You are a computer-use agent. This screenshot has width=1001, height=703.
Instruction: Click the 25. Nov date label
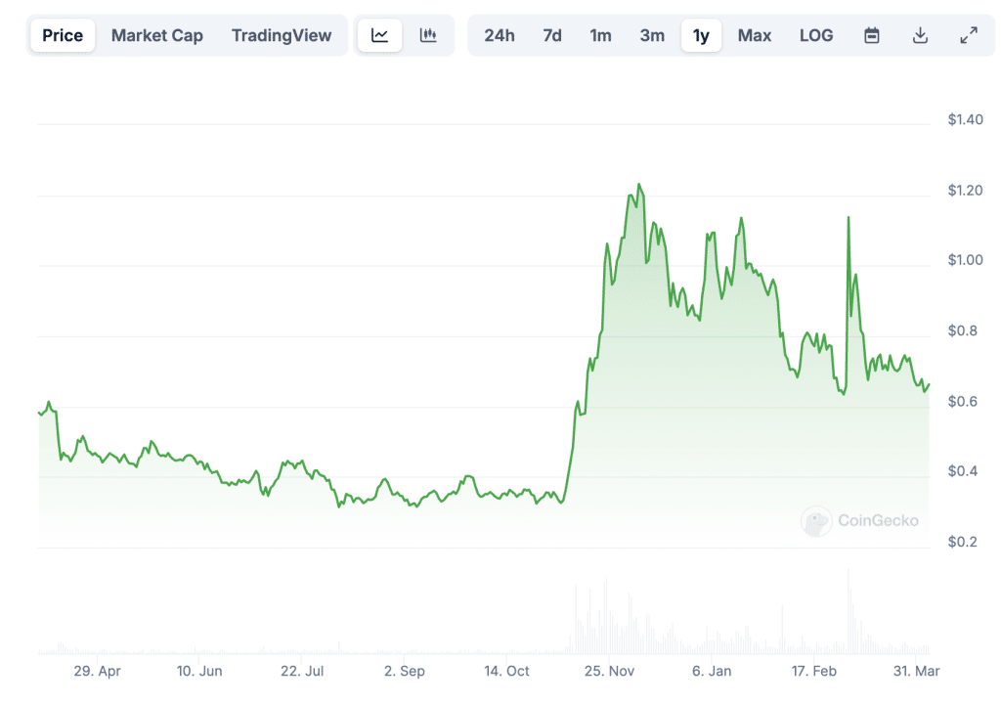pyautogui.click(x=609, y=671)
